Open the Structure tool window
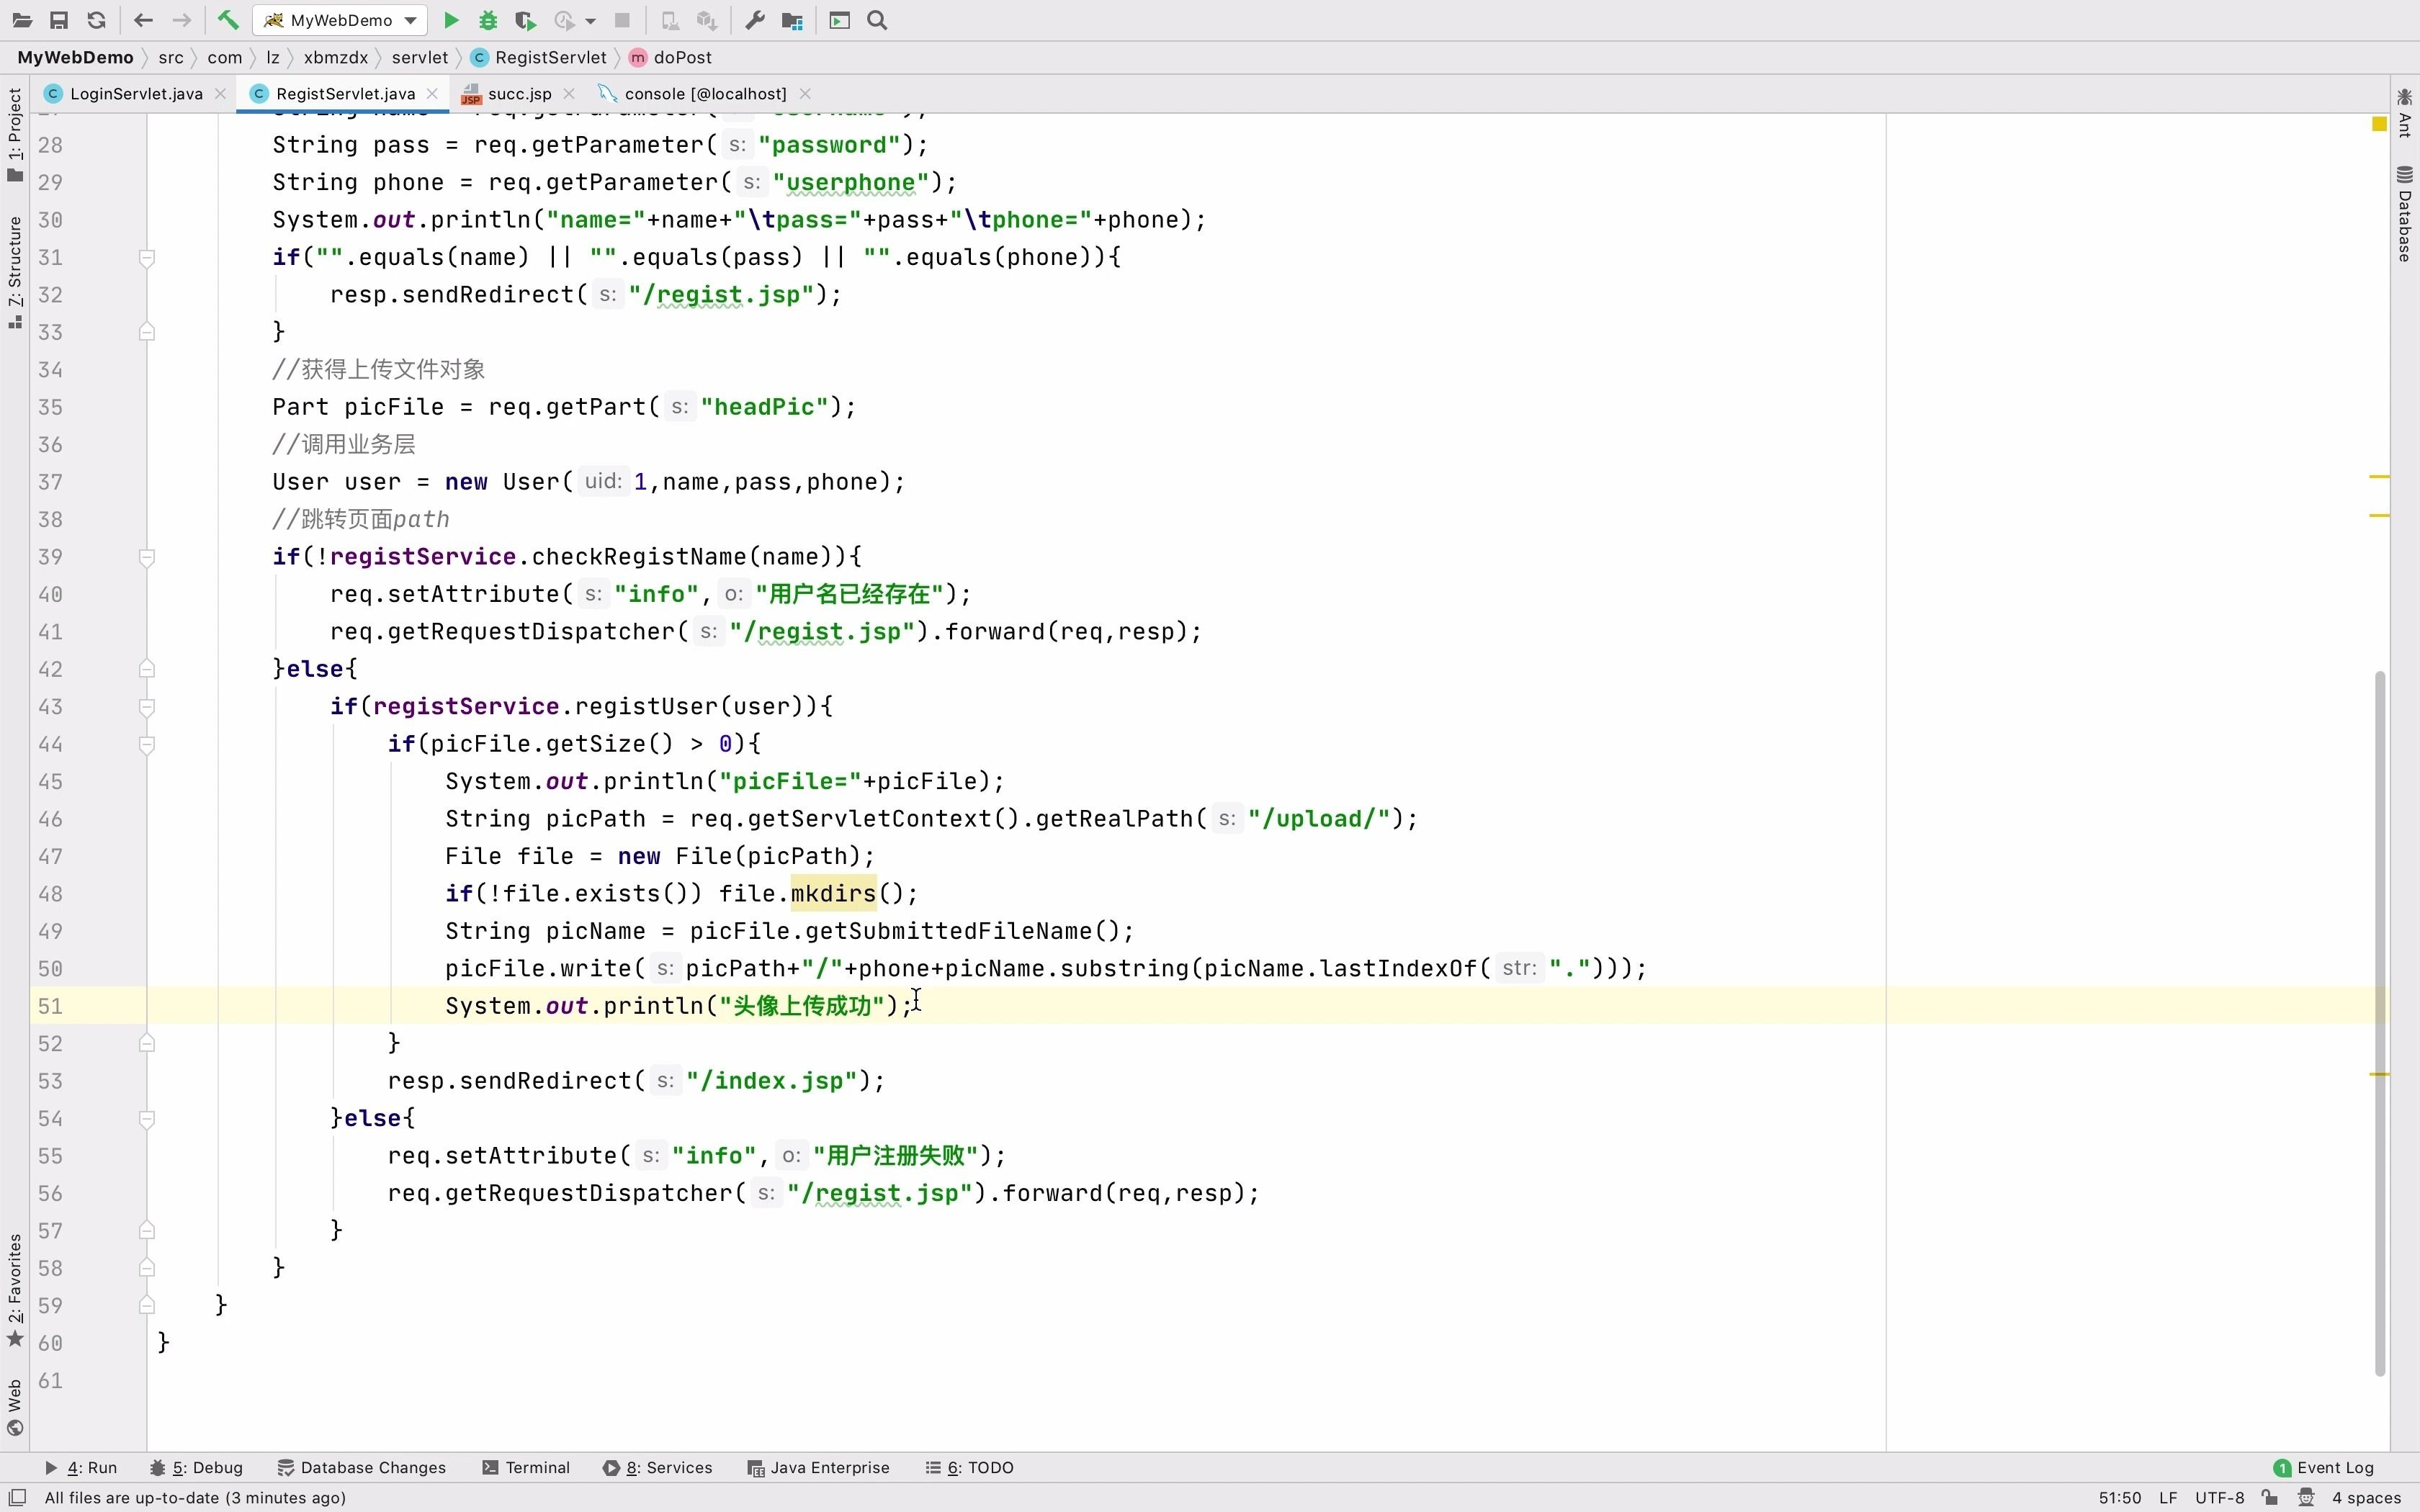 click(15, 272)
